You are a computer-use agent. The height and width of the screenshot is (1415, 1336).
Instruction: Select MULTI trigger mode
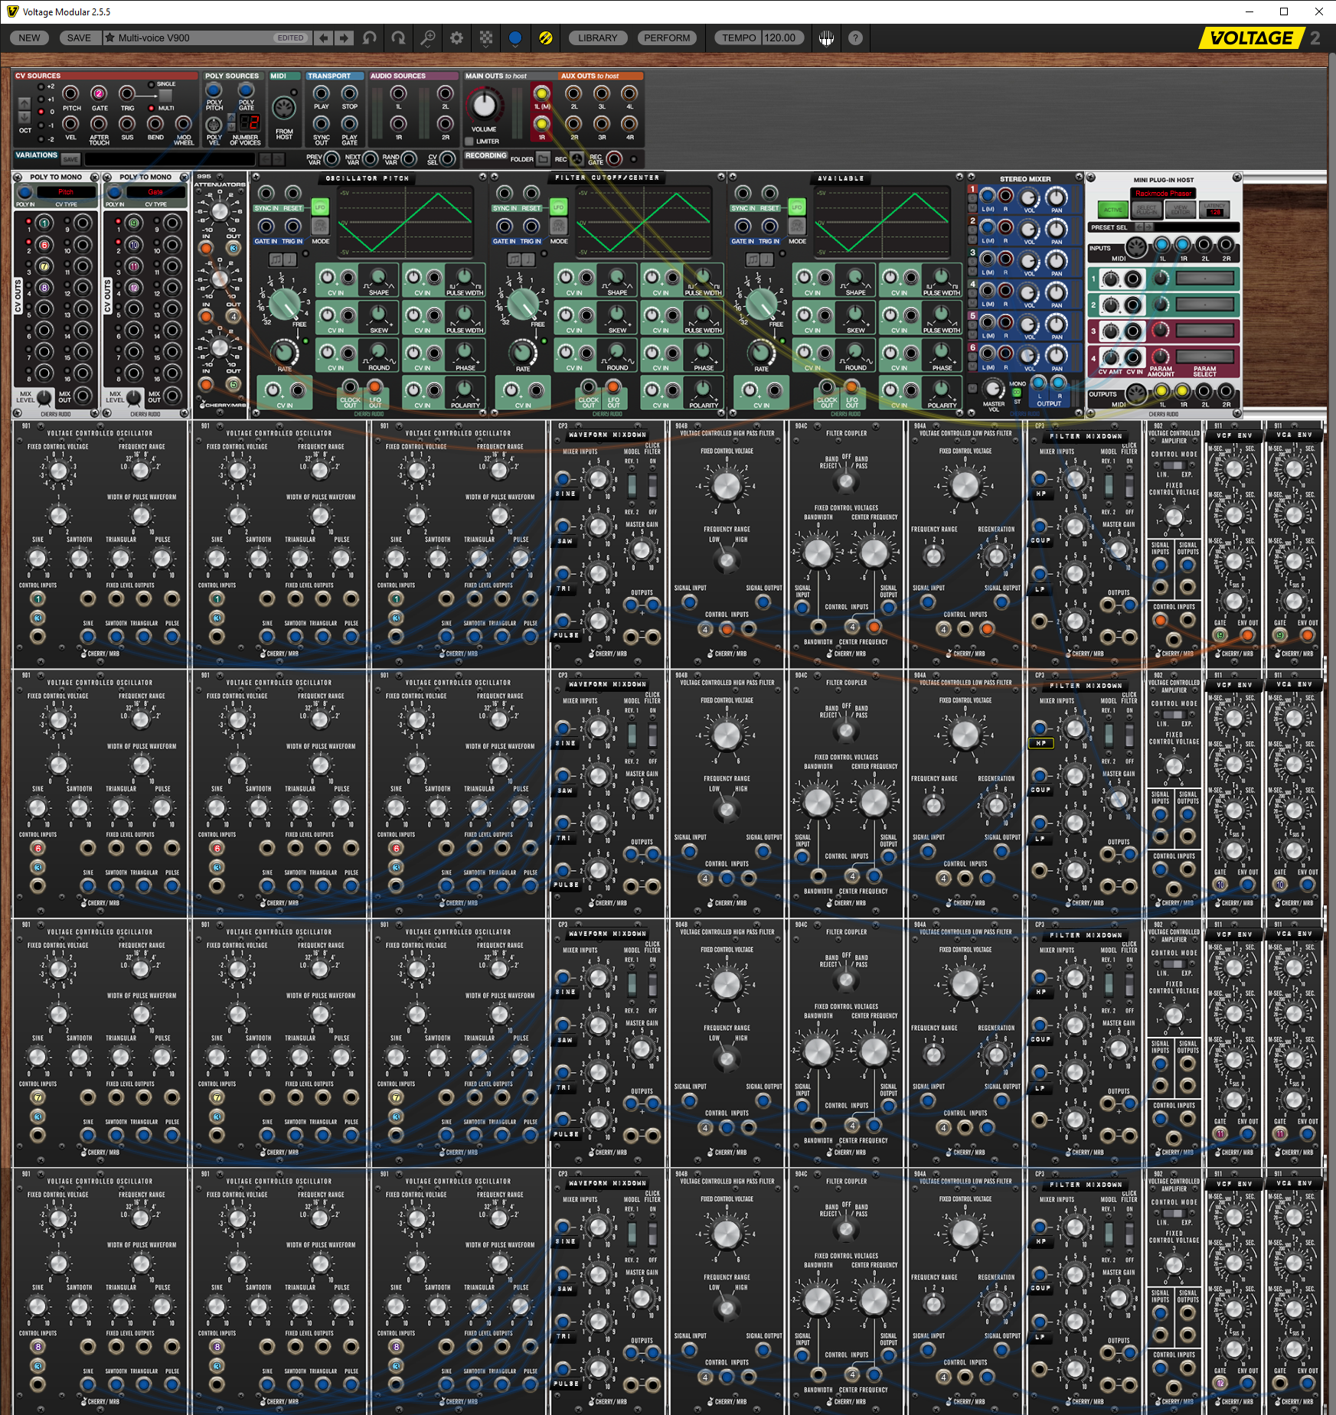point(152,108)
